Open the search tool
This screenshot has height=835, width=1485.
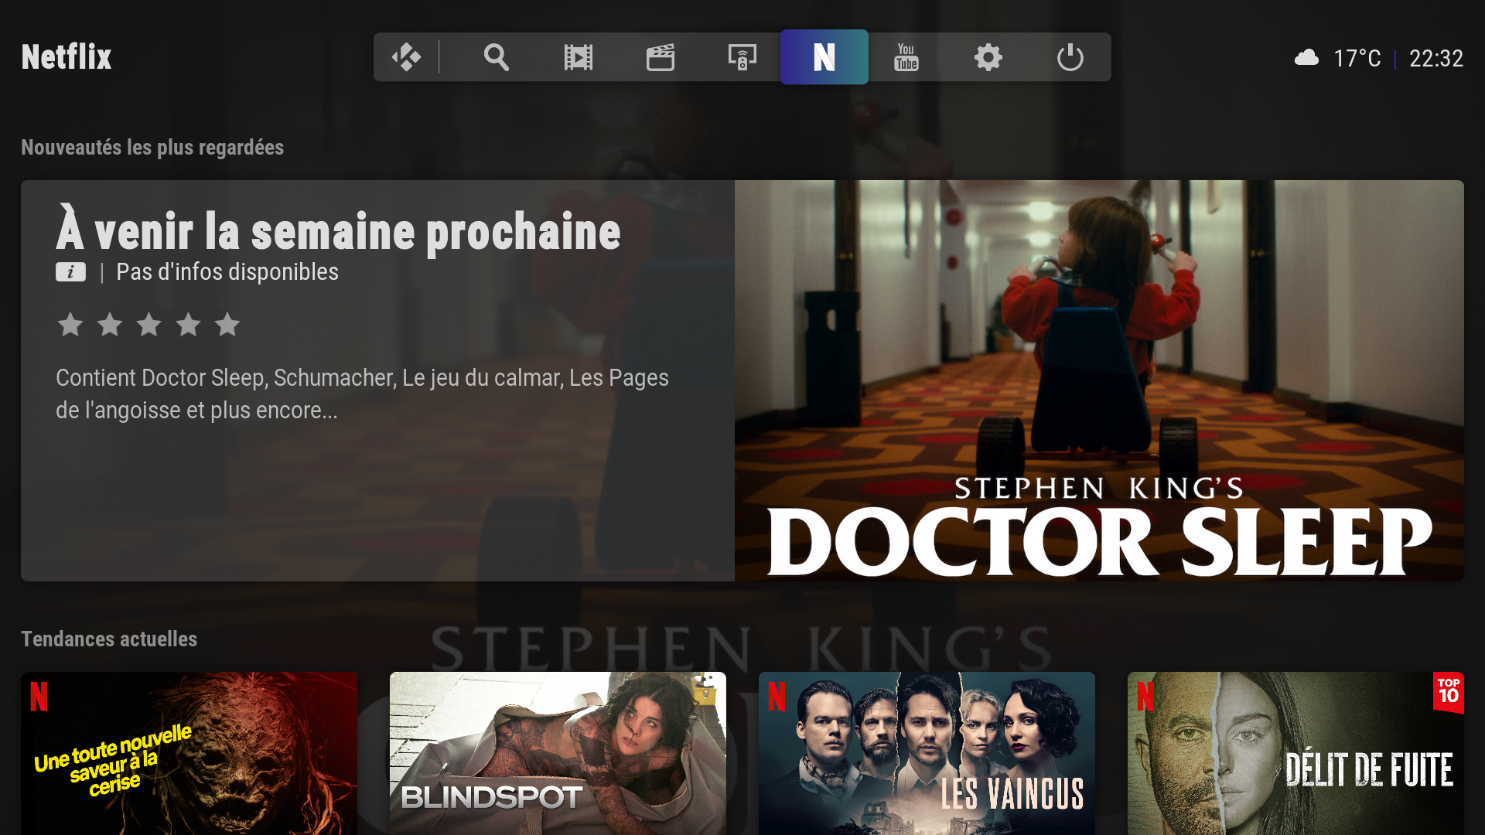pos(496,56)
